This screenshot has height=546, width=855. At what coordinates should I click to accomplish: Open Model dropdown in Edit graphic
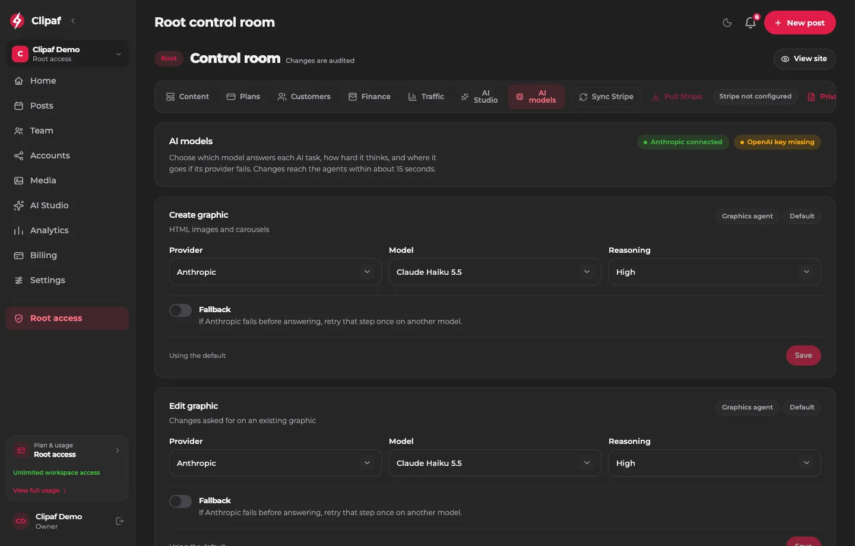(495, 463)
